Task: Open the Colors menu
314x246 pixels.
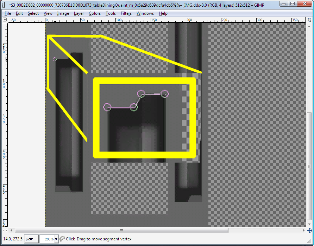Action: [x=94, y=13]
